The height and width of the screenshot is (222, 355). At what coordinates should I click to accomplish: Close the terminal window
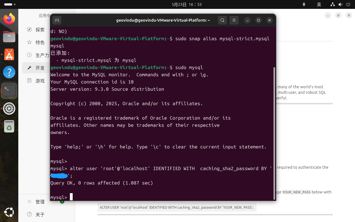[x=269, y=20]
